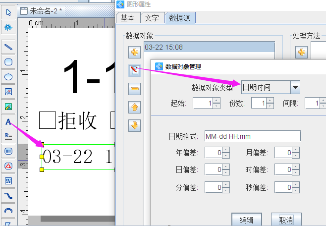Decrease the 年偏差 value

(x=226, y=156)
